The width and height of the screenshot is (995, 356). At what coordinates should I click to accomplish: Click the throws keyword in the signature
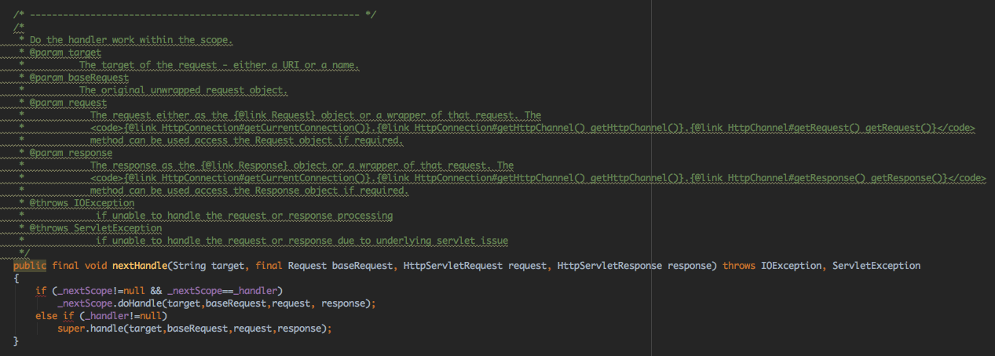tap(739, 266)
